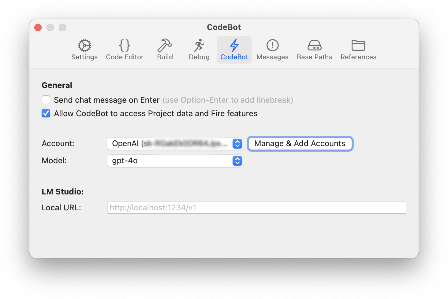
Task: Click the Account dropdown stepper arrows
Action: [237, 144]
